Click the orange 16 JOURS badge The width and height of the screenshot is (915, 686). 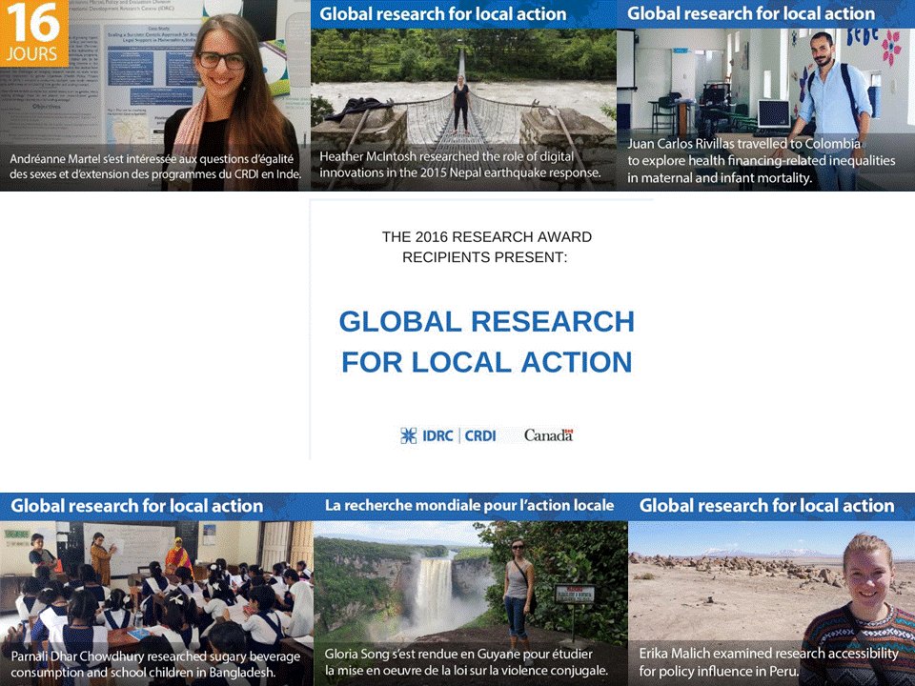tap(34, 33)
